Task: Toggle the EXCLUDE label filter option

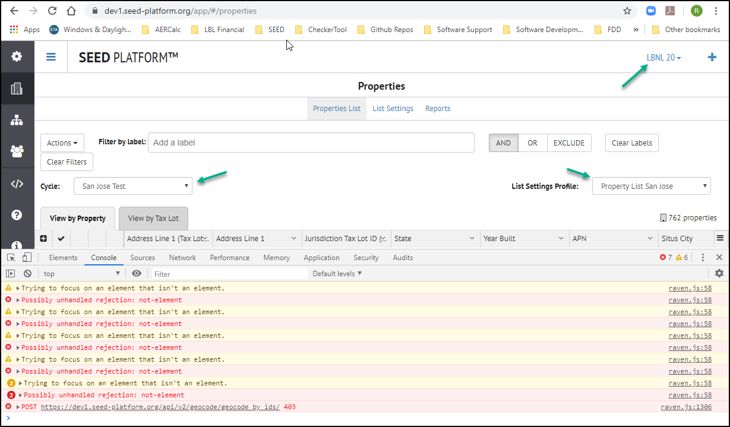Action: tap(568, 143)
